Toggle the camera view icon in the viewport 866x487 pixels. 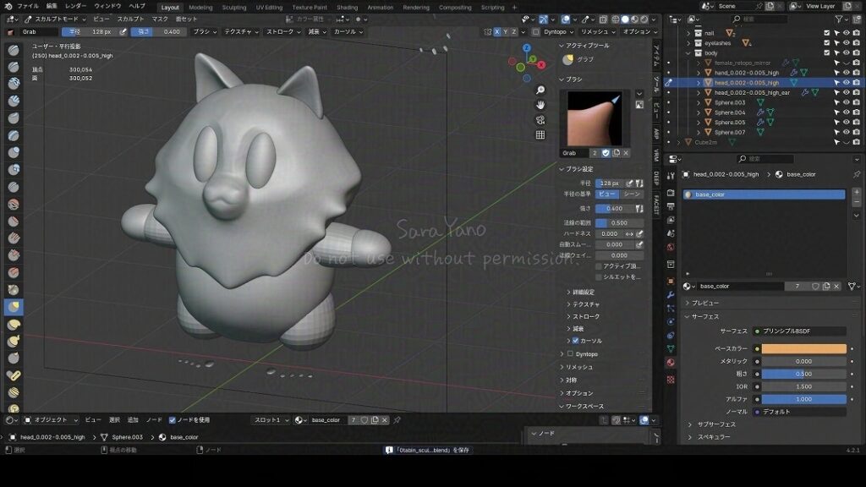(x=540, y=120)
